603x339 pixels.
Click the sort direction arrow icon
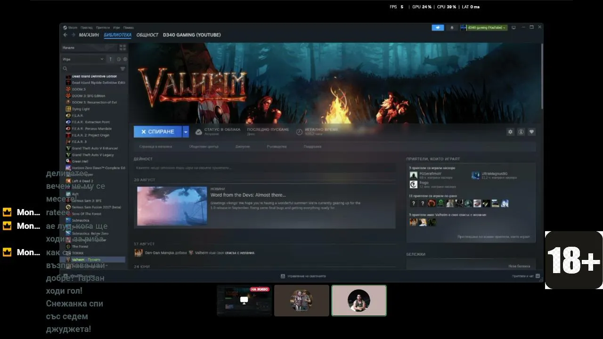[x=110, y=59]
